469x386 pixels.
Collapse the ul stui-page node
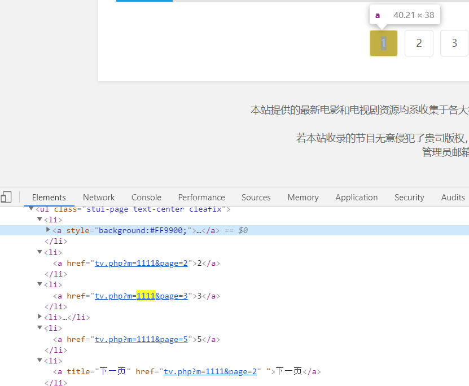tap(31, 209)
